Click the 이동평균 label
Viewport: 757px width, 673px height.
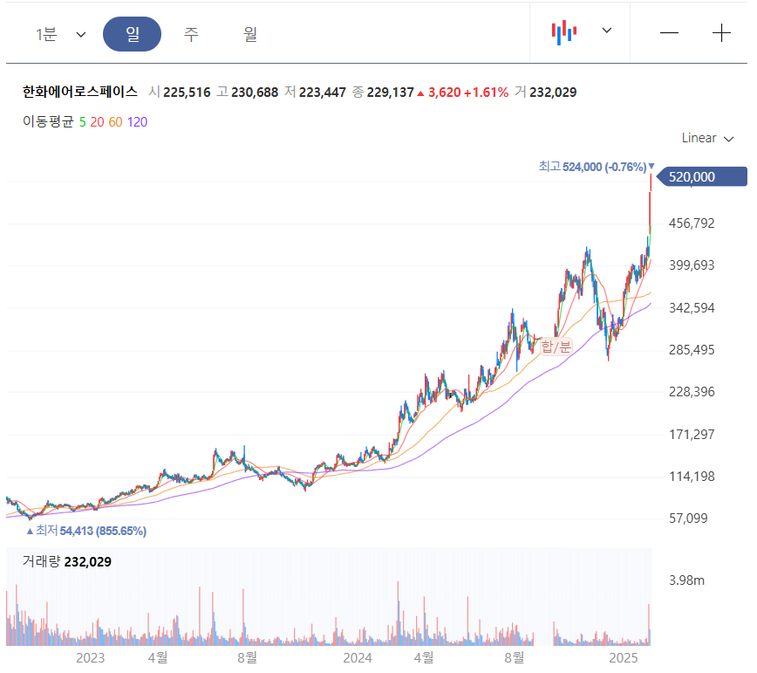[x=49, y=122]
